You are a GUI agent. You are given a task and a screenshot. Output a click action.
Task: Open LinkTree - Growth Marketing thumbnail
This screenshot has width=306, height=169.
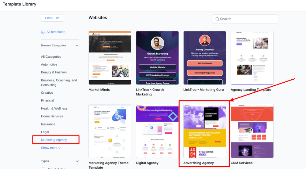click(157, 58)
